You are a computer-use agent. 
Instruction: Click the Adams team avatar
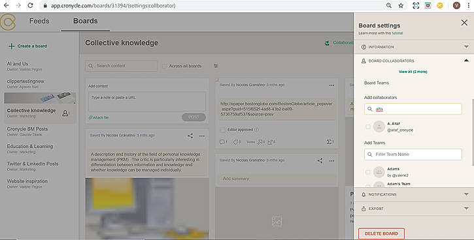coord(379,172)
